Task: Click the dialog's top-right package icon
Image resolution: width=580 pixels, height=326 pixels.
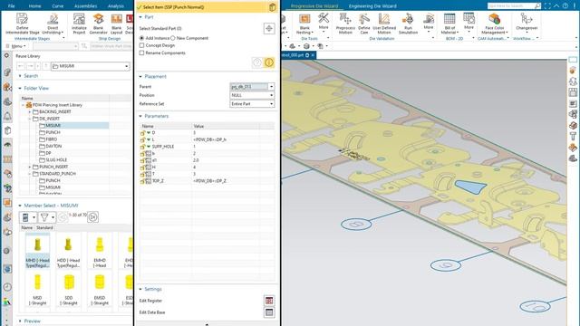Action: pyautogui.click(x=272, y=7)
